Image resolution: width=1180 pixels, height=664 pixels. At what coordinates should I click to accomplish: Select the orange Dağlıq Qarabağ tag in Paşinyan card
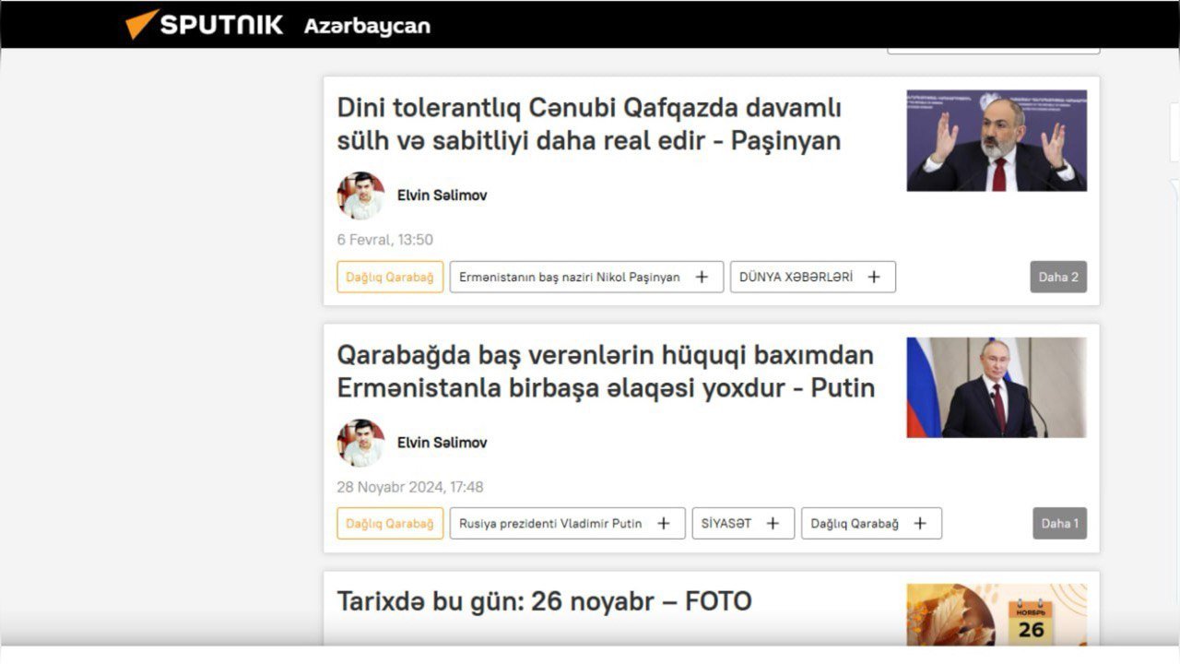pos(390,277)
